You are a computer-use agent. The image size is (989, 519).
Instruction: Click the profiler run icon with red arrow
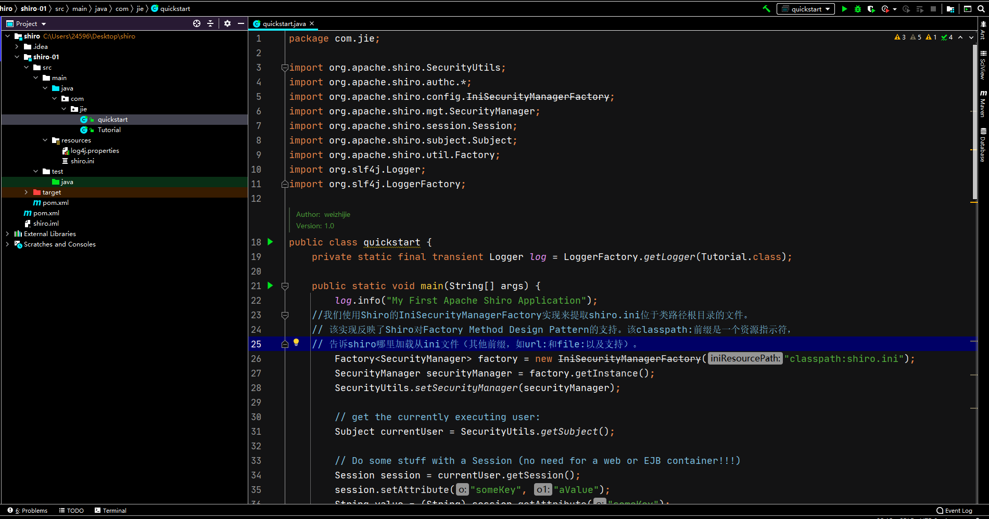885,9
